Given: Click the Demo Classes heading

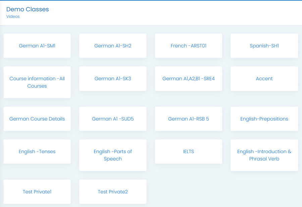Looking at the screenshot, I should point(28,9).
